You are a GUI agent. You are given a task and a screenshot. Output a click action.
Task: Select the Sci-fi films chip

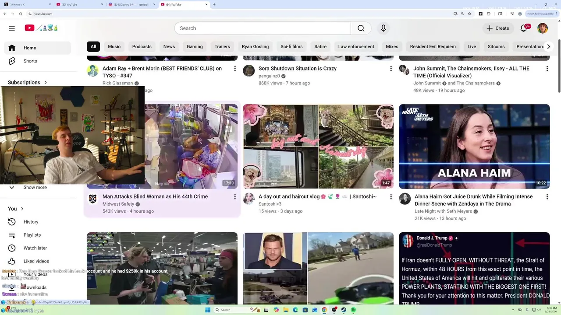291,46
